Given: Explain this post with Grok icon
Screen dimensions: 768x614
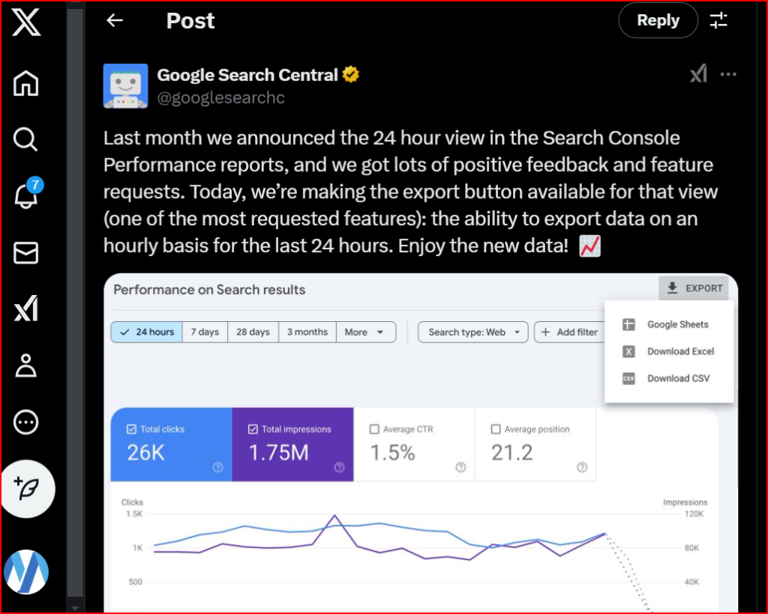Looking at the screenshot, I should coord(698,74).
